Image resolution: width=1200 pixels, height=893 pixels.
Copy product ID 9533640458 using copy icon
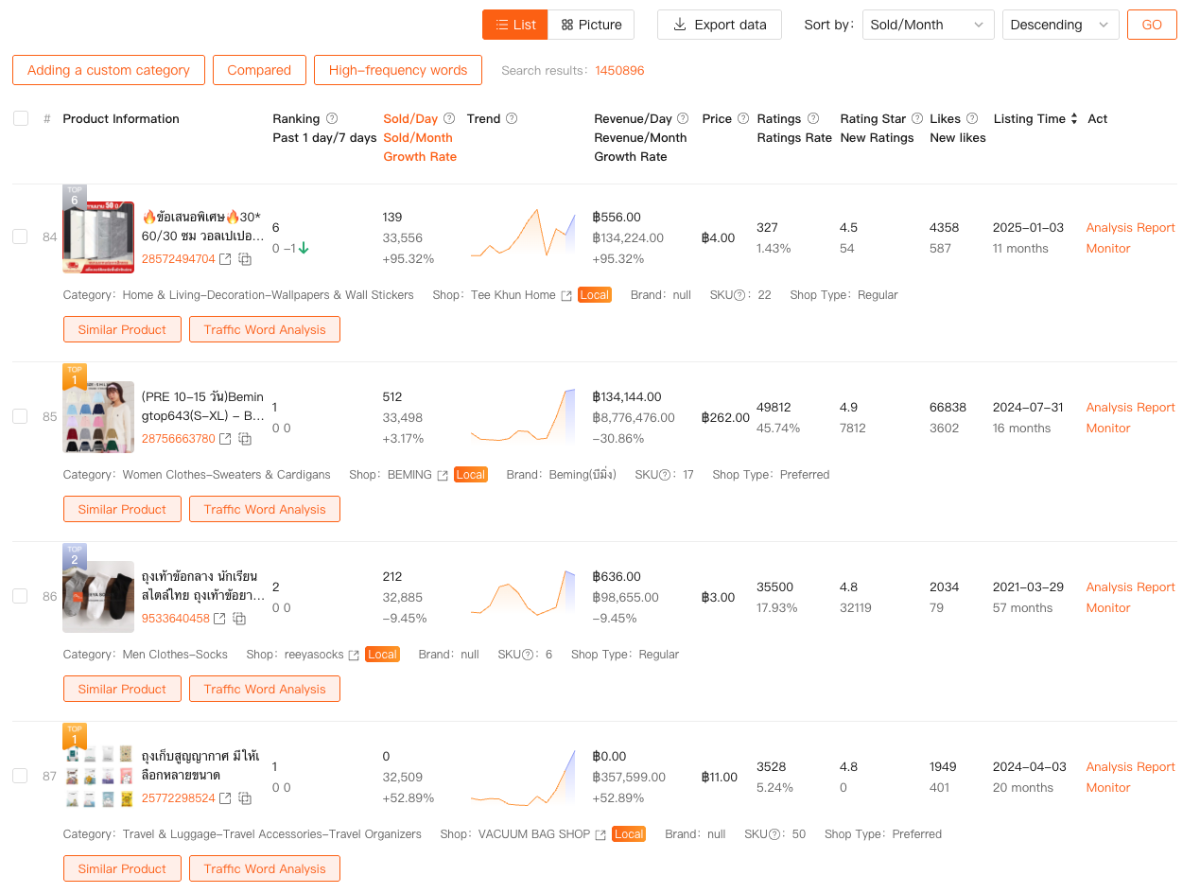click(239, 619)
